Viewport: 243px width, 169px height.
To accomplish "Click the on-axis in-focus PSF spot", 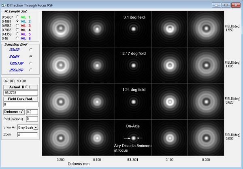I will [x=134, y=138].
